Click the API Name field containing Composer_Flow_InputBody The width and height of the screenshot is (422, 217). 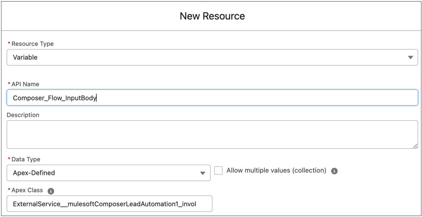click(212, 98)
